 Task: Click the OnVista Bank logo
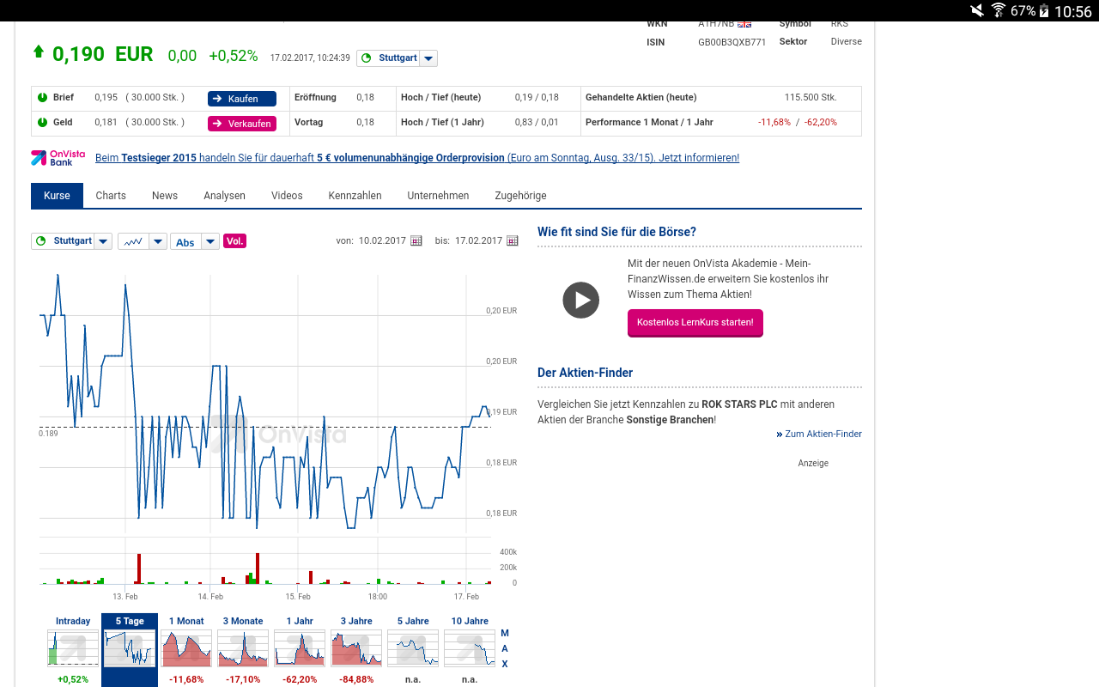(x=58, y=158)
